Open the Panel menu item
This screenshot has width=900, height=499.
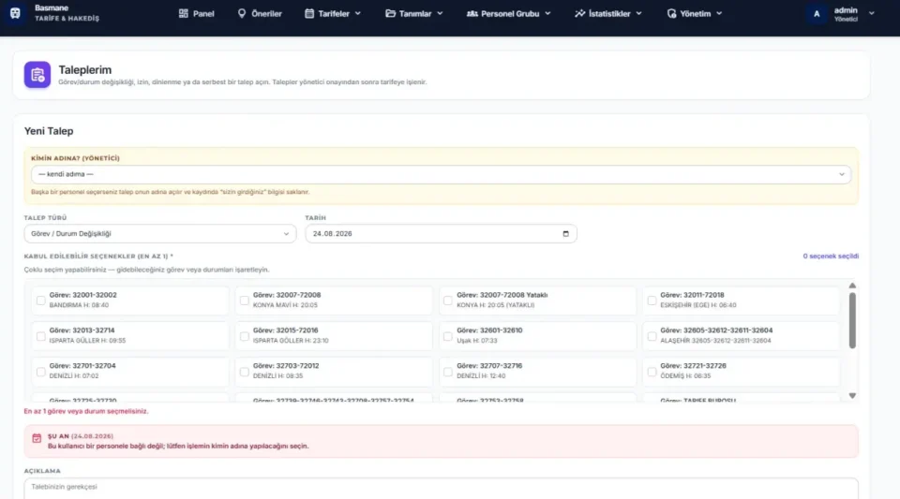pos(196,13)
